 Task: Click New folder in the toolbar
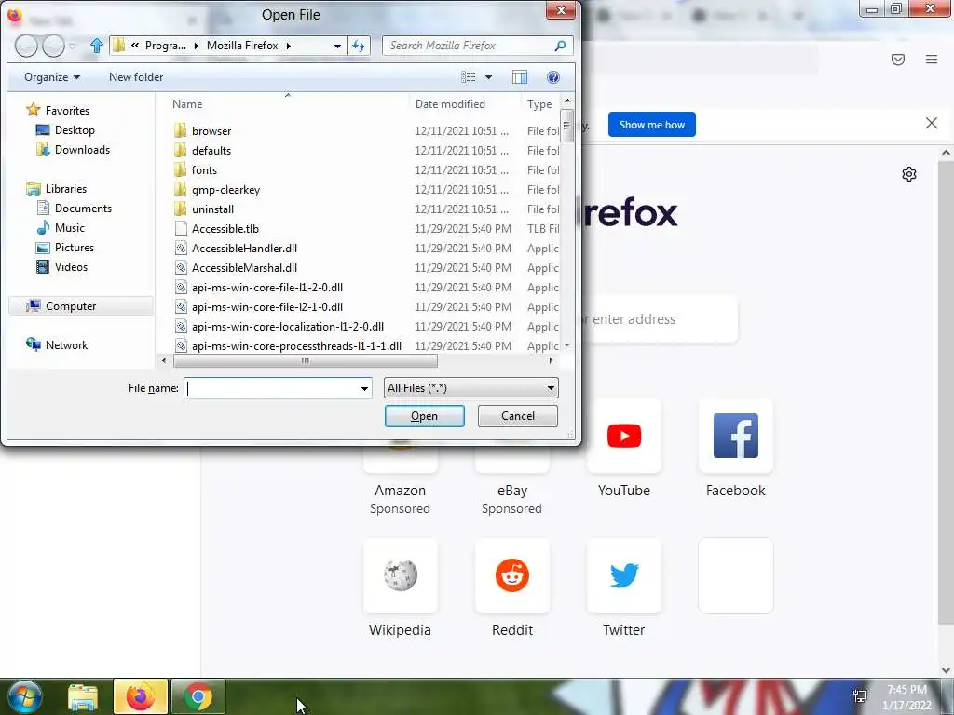coord(136,77)
